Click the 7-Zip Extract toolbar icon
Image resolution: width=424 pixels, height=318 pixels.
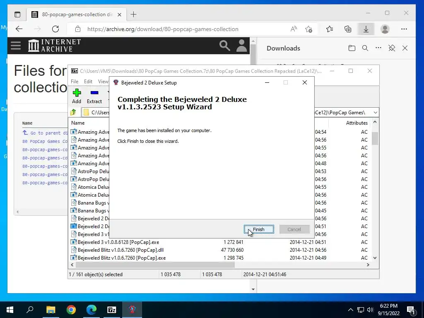(x=94, y=96)
